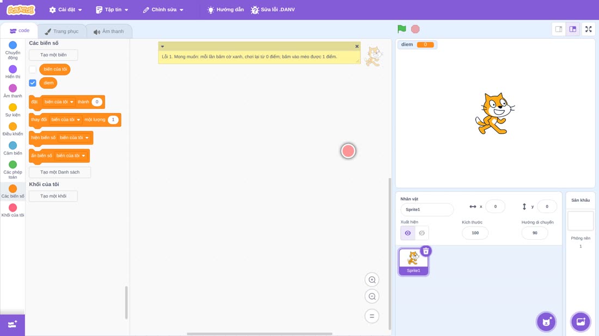Select the Sự kiện block category
The height and width of the screenshot is (336, 599).
[x=13, y=110]
